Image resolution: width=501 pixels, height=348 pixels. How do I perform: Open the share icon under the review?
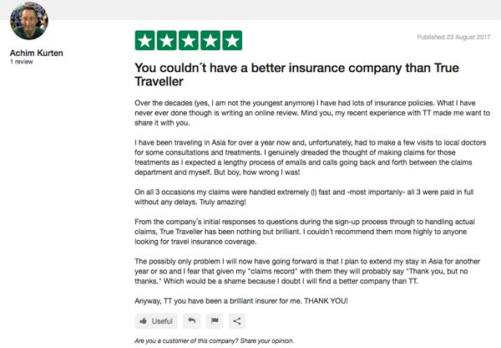tap(236, 320)
